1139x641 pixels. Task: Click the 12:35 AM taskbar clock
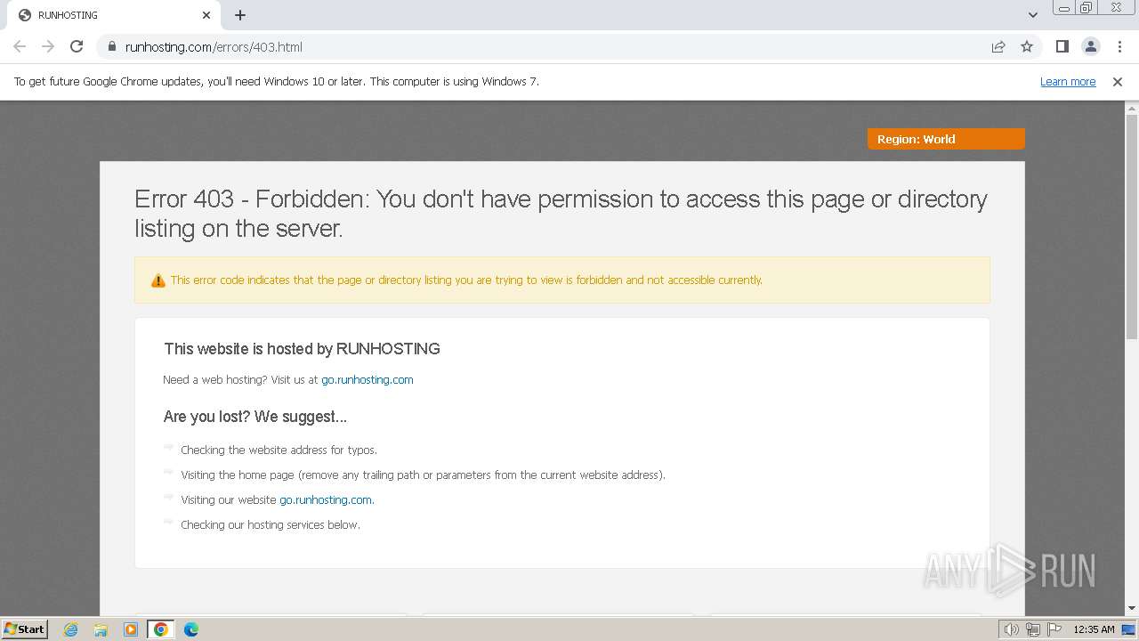1094,629
